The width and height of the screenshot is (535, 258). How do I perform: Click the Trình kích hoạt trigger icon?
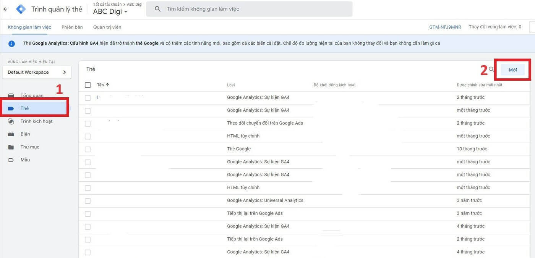(x=11, y=121)
